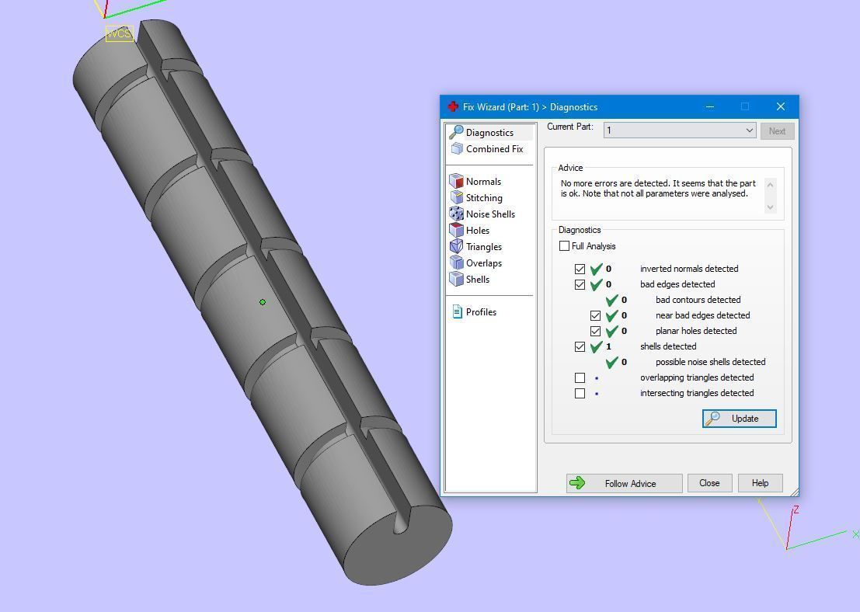Click the green check beside possible noise shells

click(611, 362)
